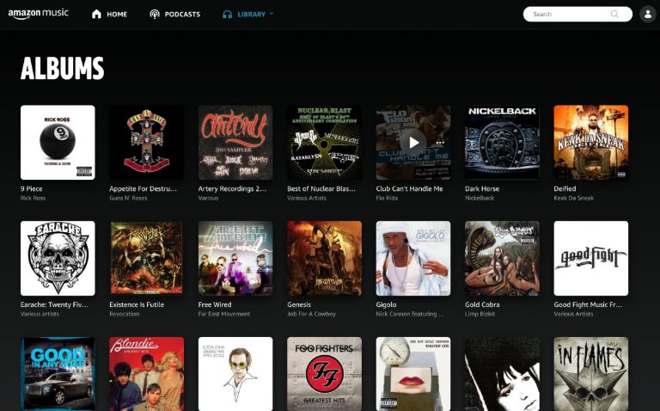Viewport: 660px width, 411px height.
Task: Click the Genesis album title
Action: pyautogui.click(x=299, y=304)
